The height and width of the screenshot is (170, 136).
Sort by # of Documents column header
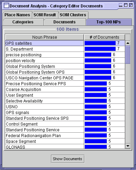(104, 37)
